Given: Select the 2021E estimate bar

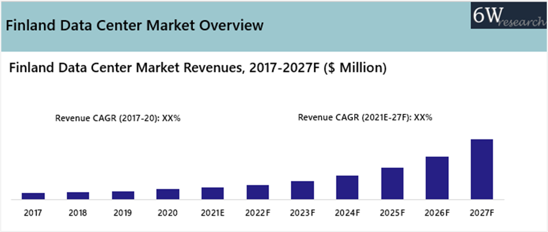Looking at the screenshot, I should [212, 193].
